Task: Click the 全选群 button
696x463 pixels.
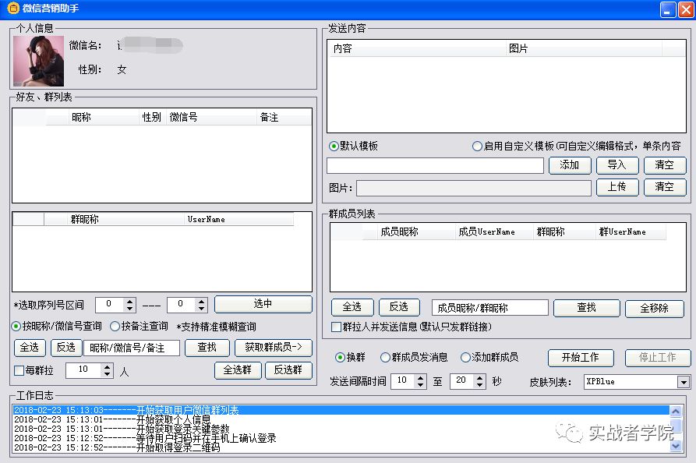Action: click(238, 370)
